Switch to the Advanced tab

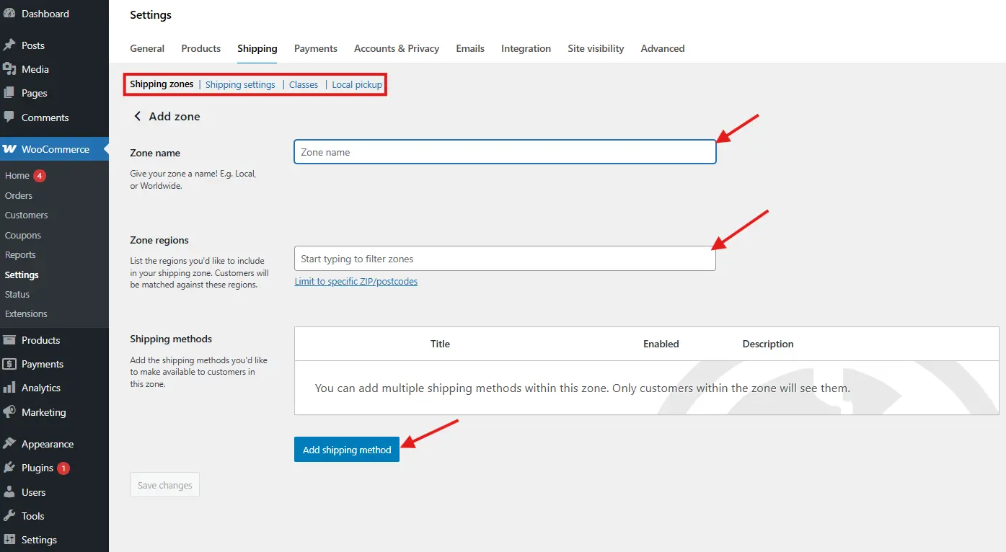pos(663,48)
